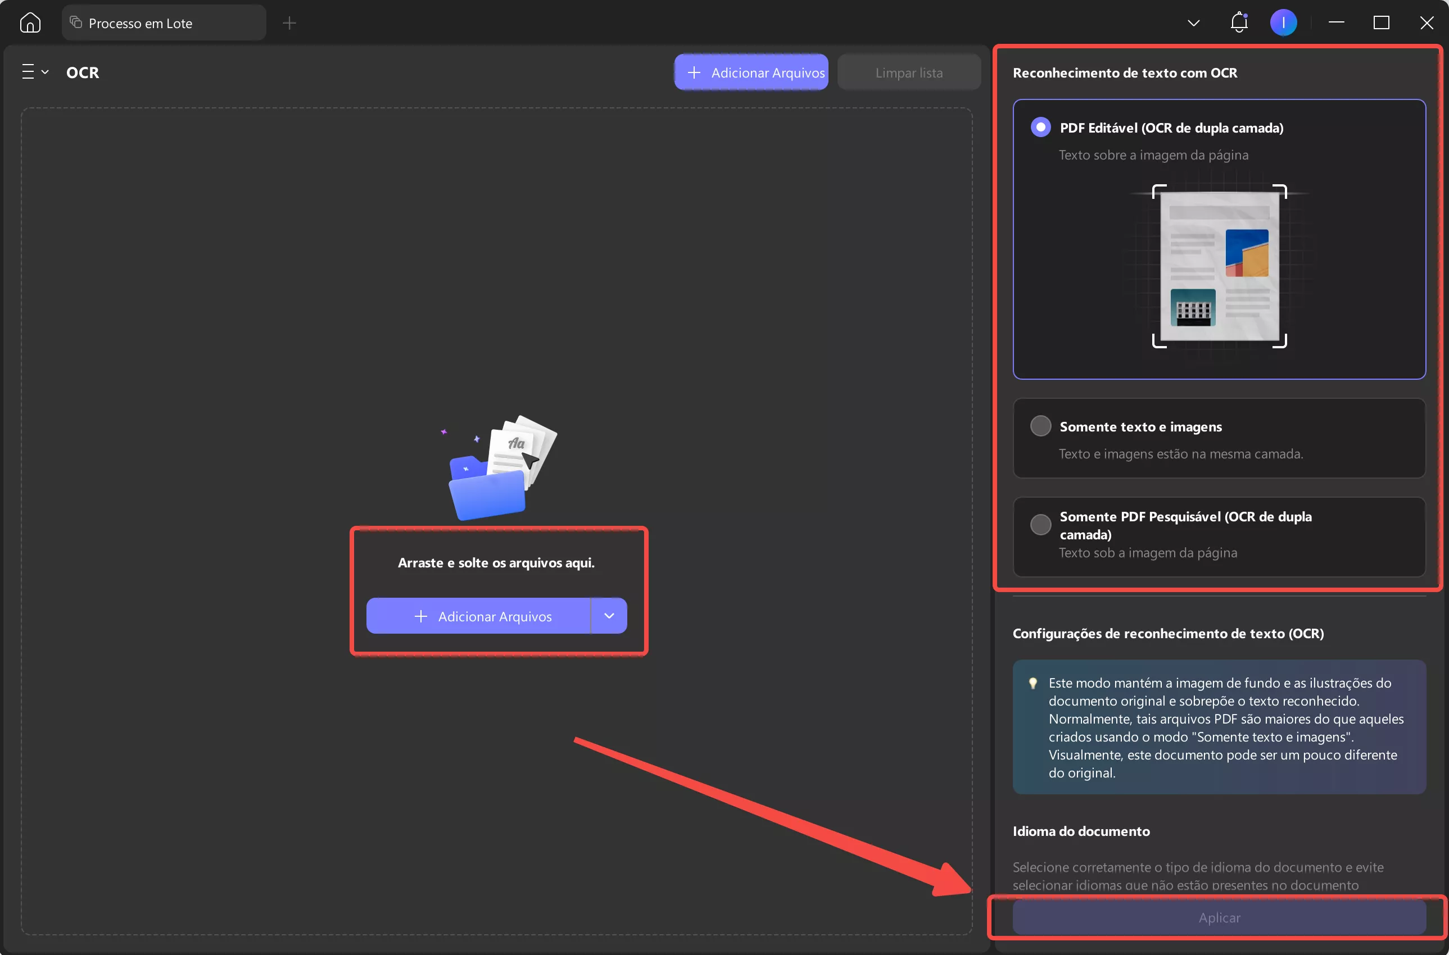Click the batch icon on Processo em Lote tab
Screen dimensions: 1449x955
[75, 22]
